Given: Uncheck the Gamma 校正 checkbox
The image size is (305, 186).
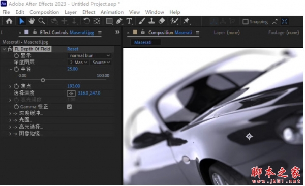Looking at the screenshot, I should tap(69, 107).
